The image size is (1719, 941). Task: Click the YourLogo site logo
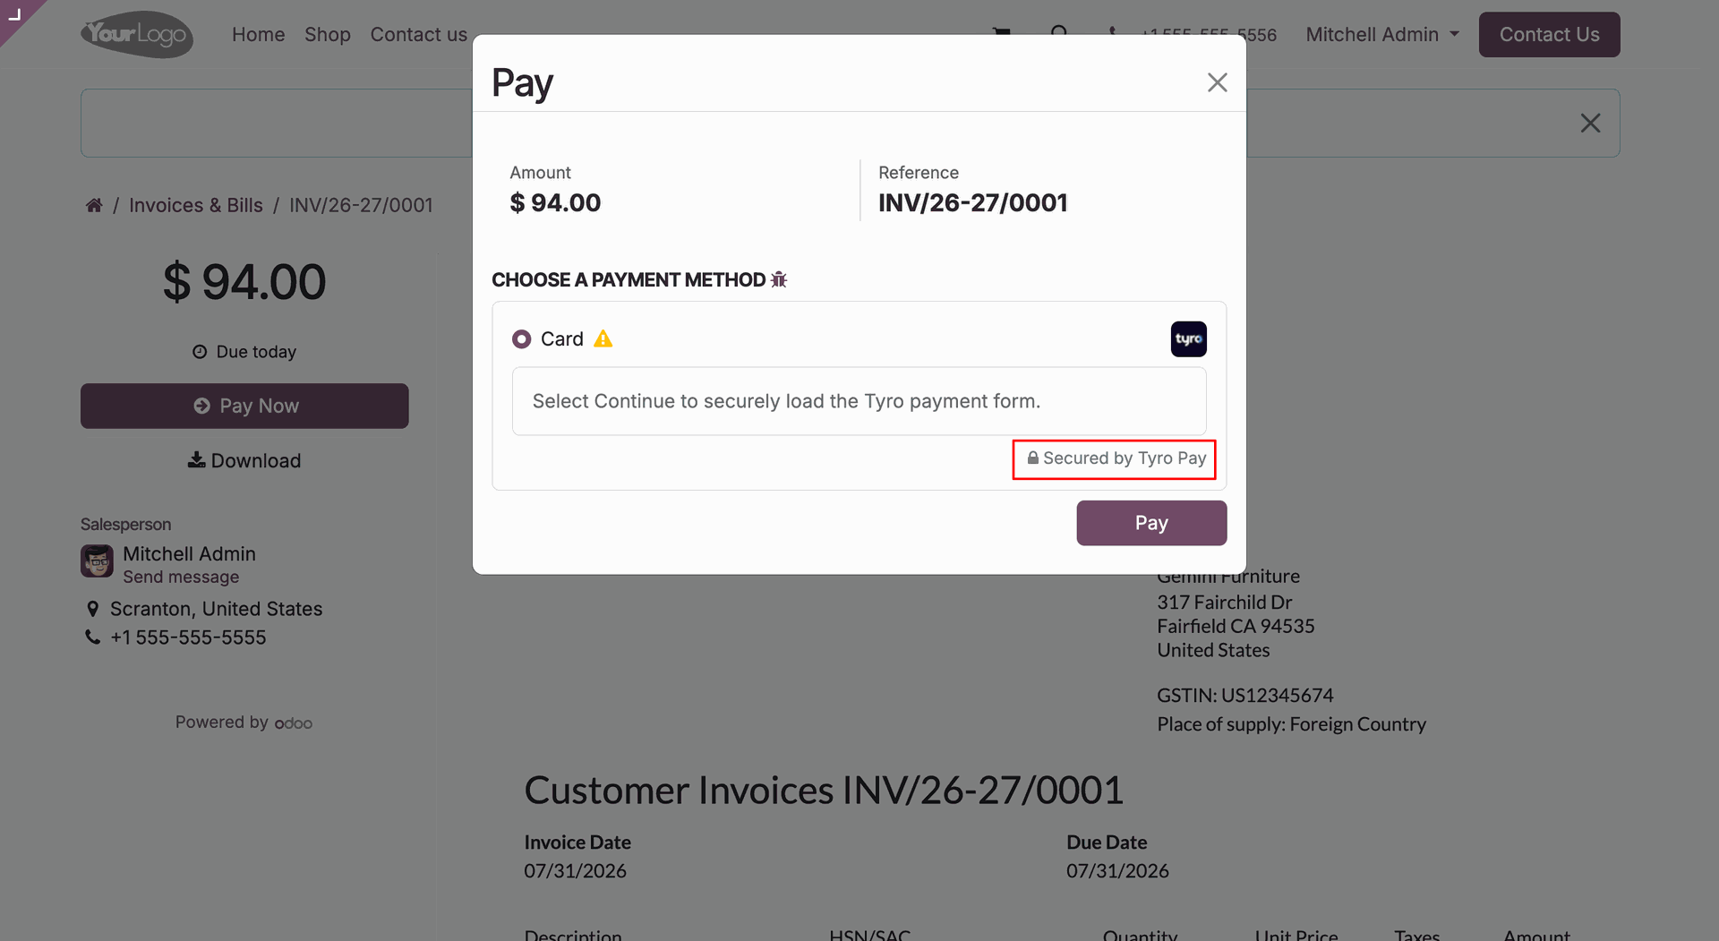137,34
